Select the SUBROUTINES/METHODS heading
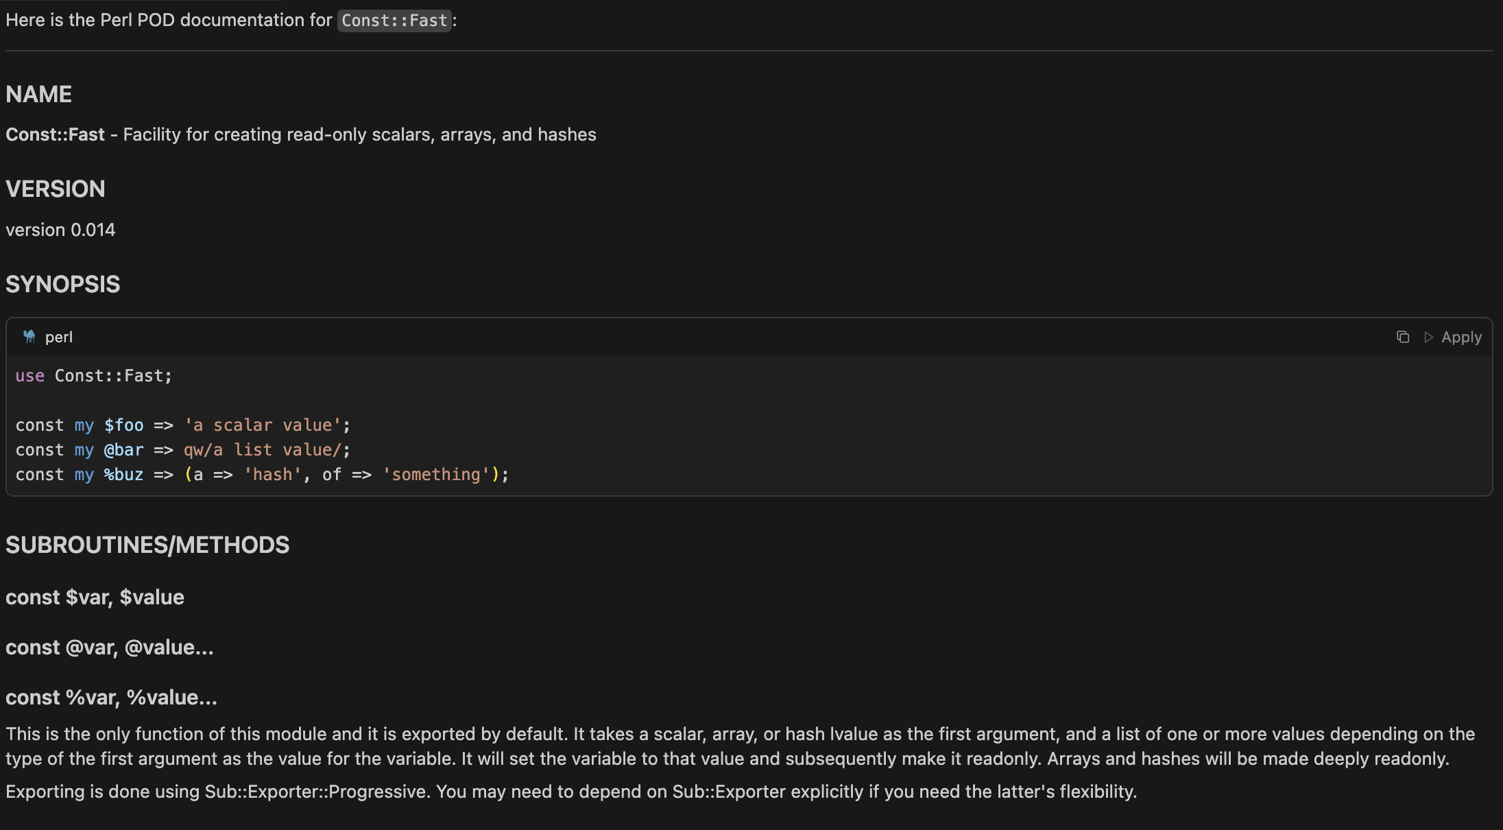 tap(147, 545)
